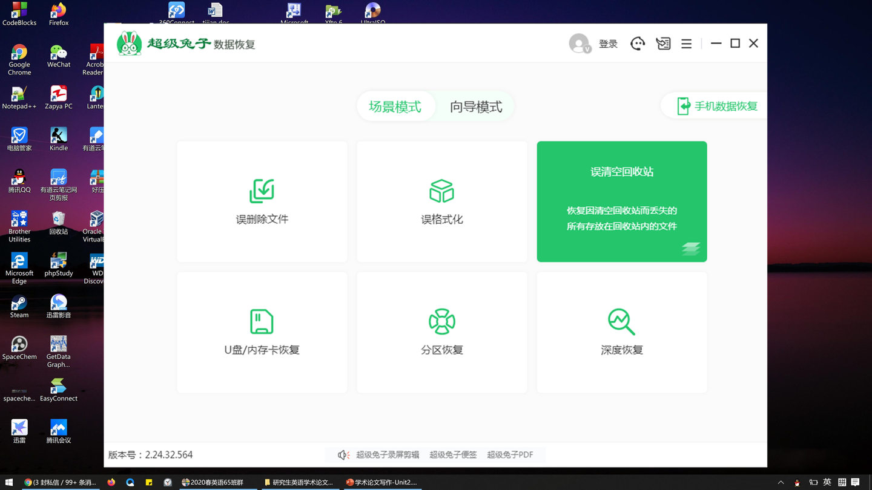Switch to 场景模式 tab
The image size is (872, 490).
coord(395,106)
